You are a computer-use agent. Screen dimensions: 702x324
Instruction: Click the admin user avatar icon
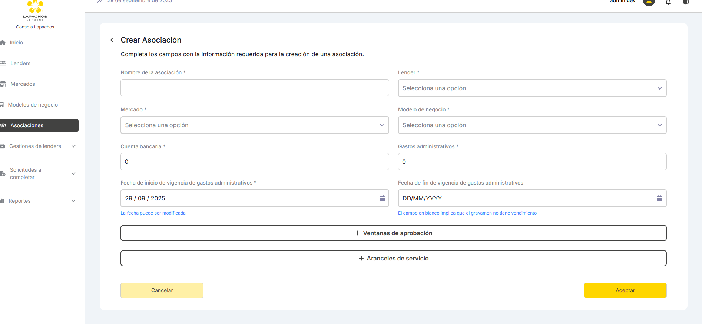click(649, 2)
